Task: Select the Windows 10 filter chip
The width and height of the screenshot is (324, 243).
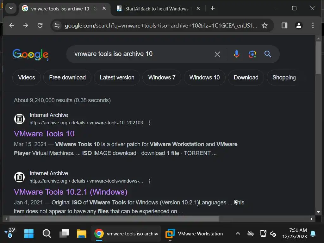Action: [205, 78]
